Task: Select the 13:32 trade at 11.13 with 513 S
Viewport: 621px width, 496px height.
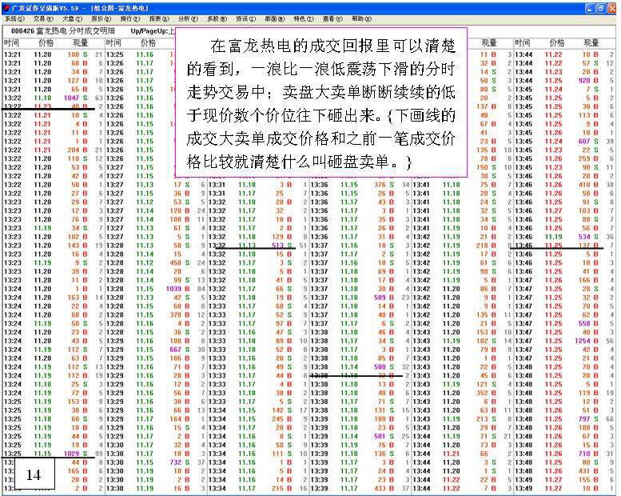Action: pyautogui.click(x=258, y=246)
